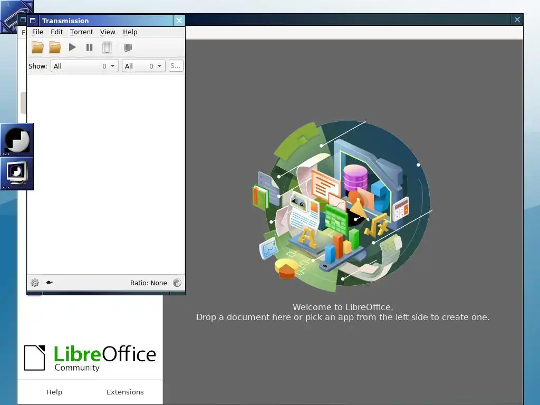Open the second All filter dropdown
The width and height of the screenshot is (540, 405).
click(143, 66)
